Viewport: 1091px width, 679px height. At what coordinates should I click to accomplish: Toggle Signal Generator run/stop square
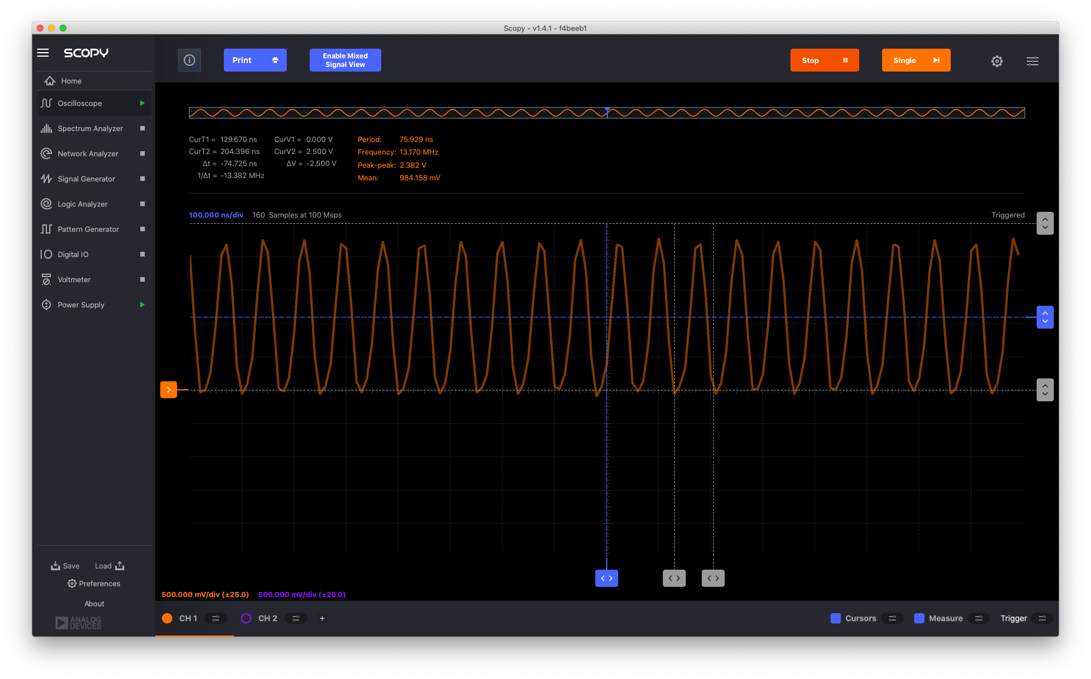pyautogui.click(x=143, y=179)
